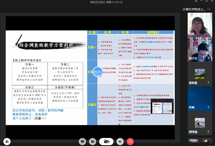This screenshot has width=215, height=146.
Task: Toggle the speaker volume button
Action: tap(120, 141)
